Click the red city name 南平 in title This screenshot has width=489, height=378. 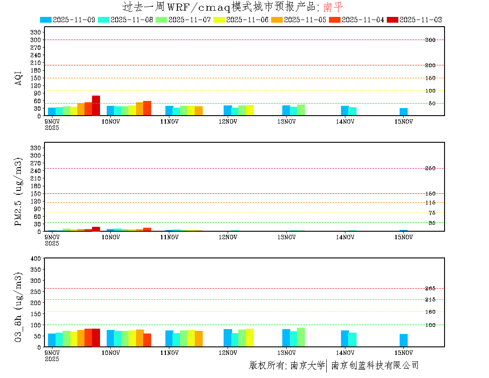[333, 7]
